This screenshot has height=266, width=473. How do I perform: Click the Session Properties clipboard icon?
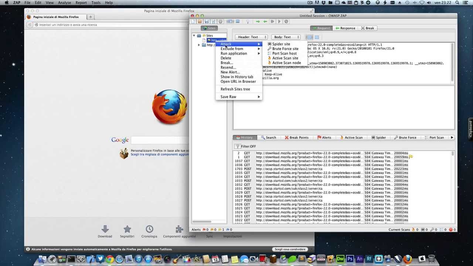coord(214,21)
